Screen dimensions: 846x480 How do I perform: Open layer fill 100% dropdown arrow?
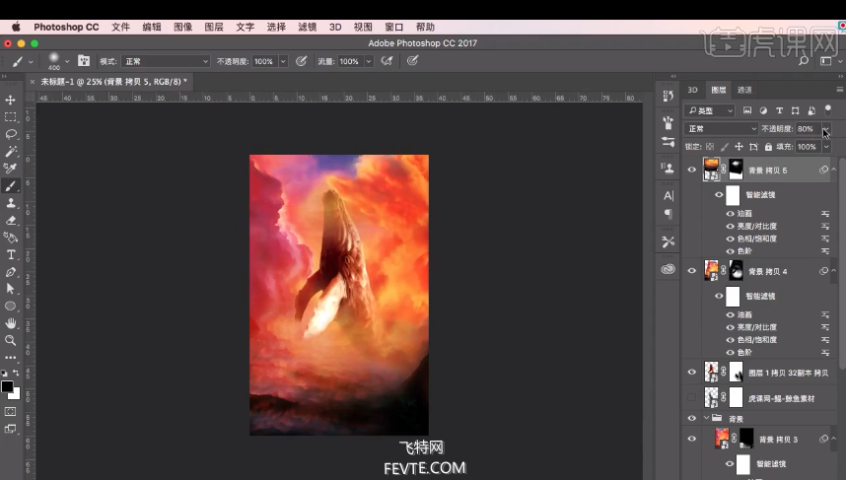(826, 147)
